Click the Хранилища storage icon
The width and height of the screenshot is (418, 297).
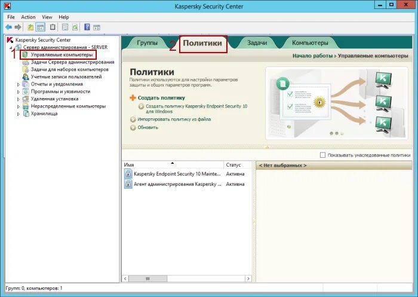(26, 114)
